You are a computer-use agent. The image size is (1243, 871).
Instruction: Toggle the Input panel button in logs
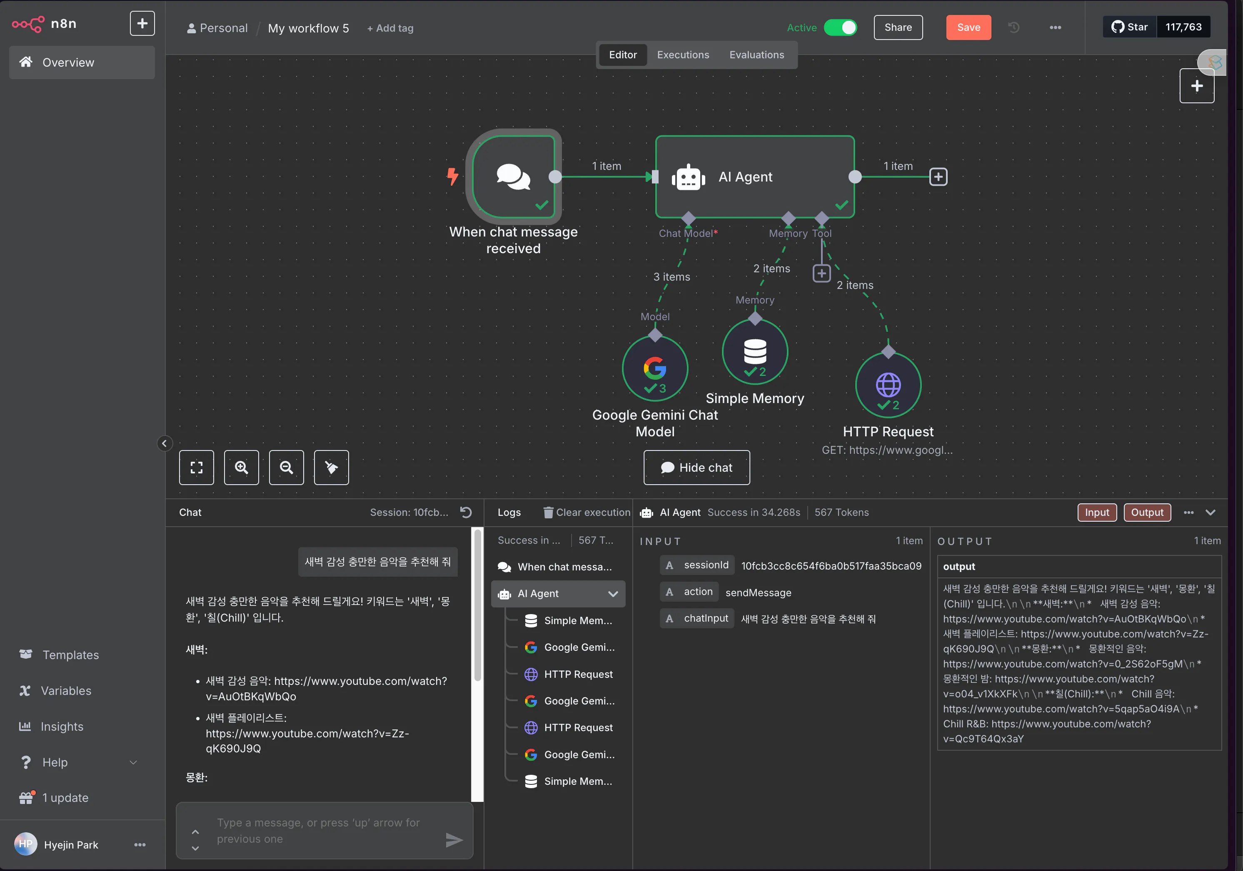[1097, 513]
